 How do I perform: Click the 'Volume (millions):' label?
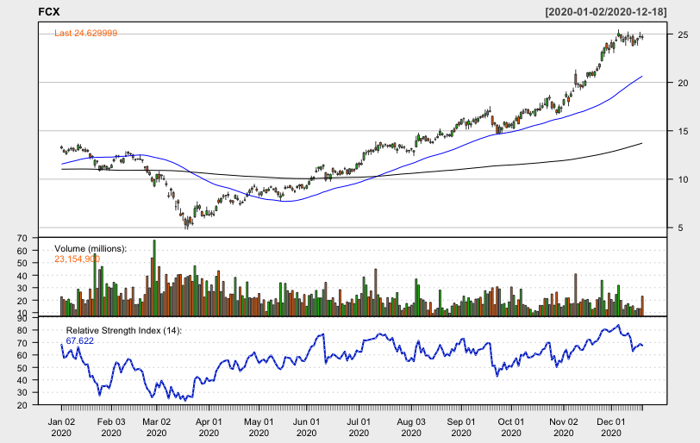[x=91, y=248]
